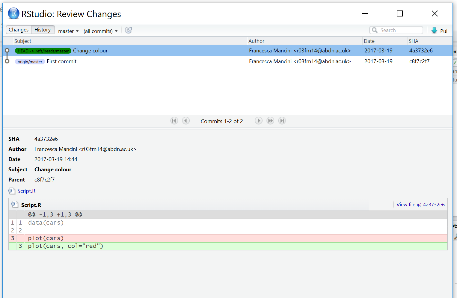Click the Pull button label
Viewport: 457px width, 298px height.
click(x=444, y=31)
